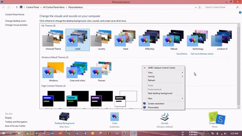Choose Personalize in context menu

coord(163,107)
